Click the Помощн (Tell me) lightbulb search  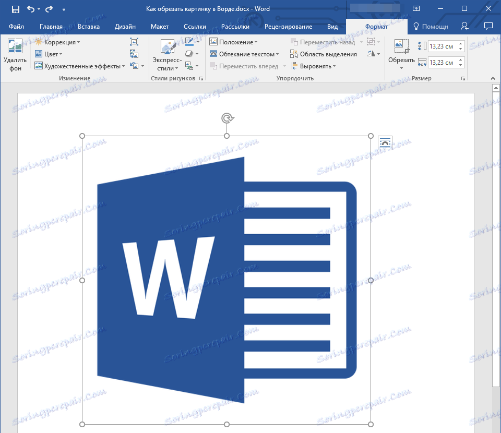point(431,27)
